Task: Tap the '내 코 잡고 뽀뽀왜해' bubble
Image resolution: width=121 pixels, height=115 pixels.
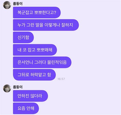Action: 35,50
